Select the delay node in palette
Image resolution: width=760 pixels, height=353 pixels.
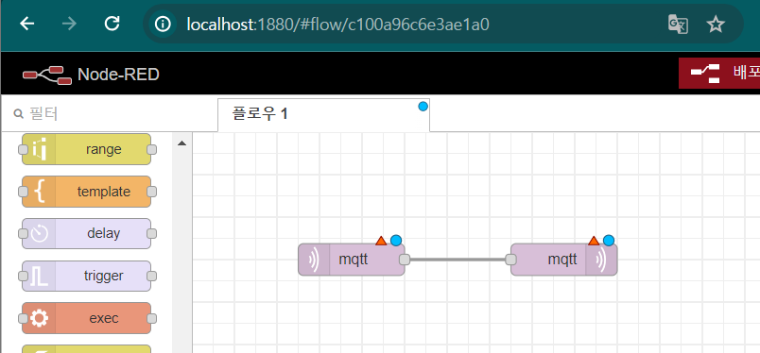[x=86, y=233]
